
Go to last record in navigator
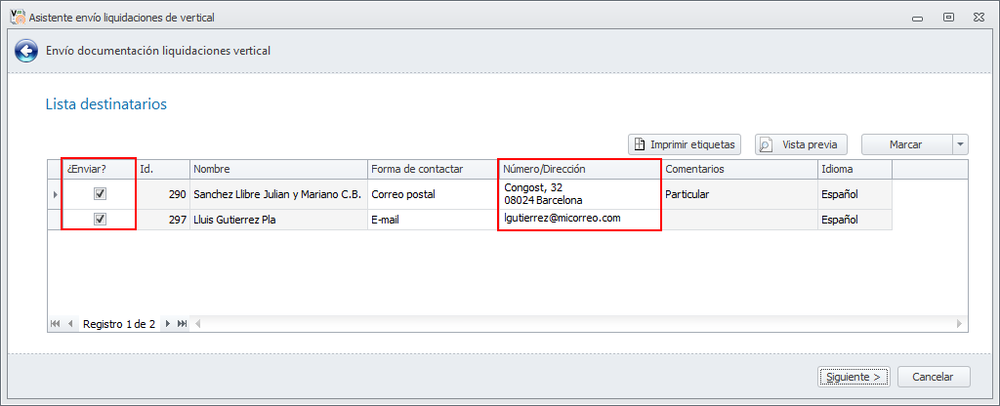point(183,324)
